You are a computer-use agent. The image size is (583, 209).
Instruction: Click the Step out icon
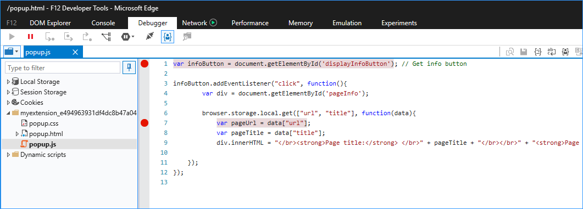click(87, 36)
